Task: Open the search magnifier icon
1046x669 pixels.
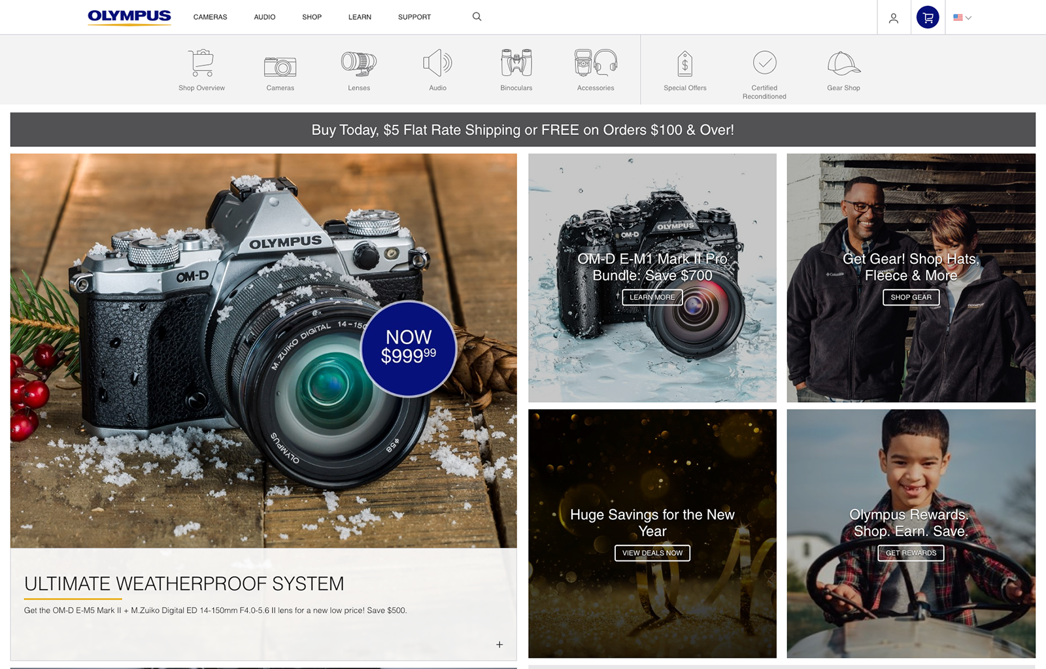Action: point(477,17)
